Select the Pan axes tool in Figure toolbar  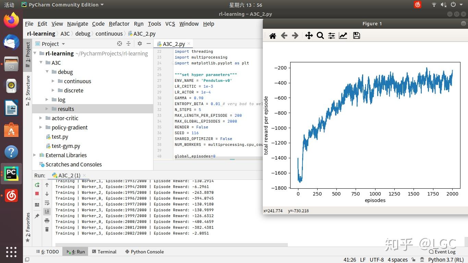click(309, 36)
